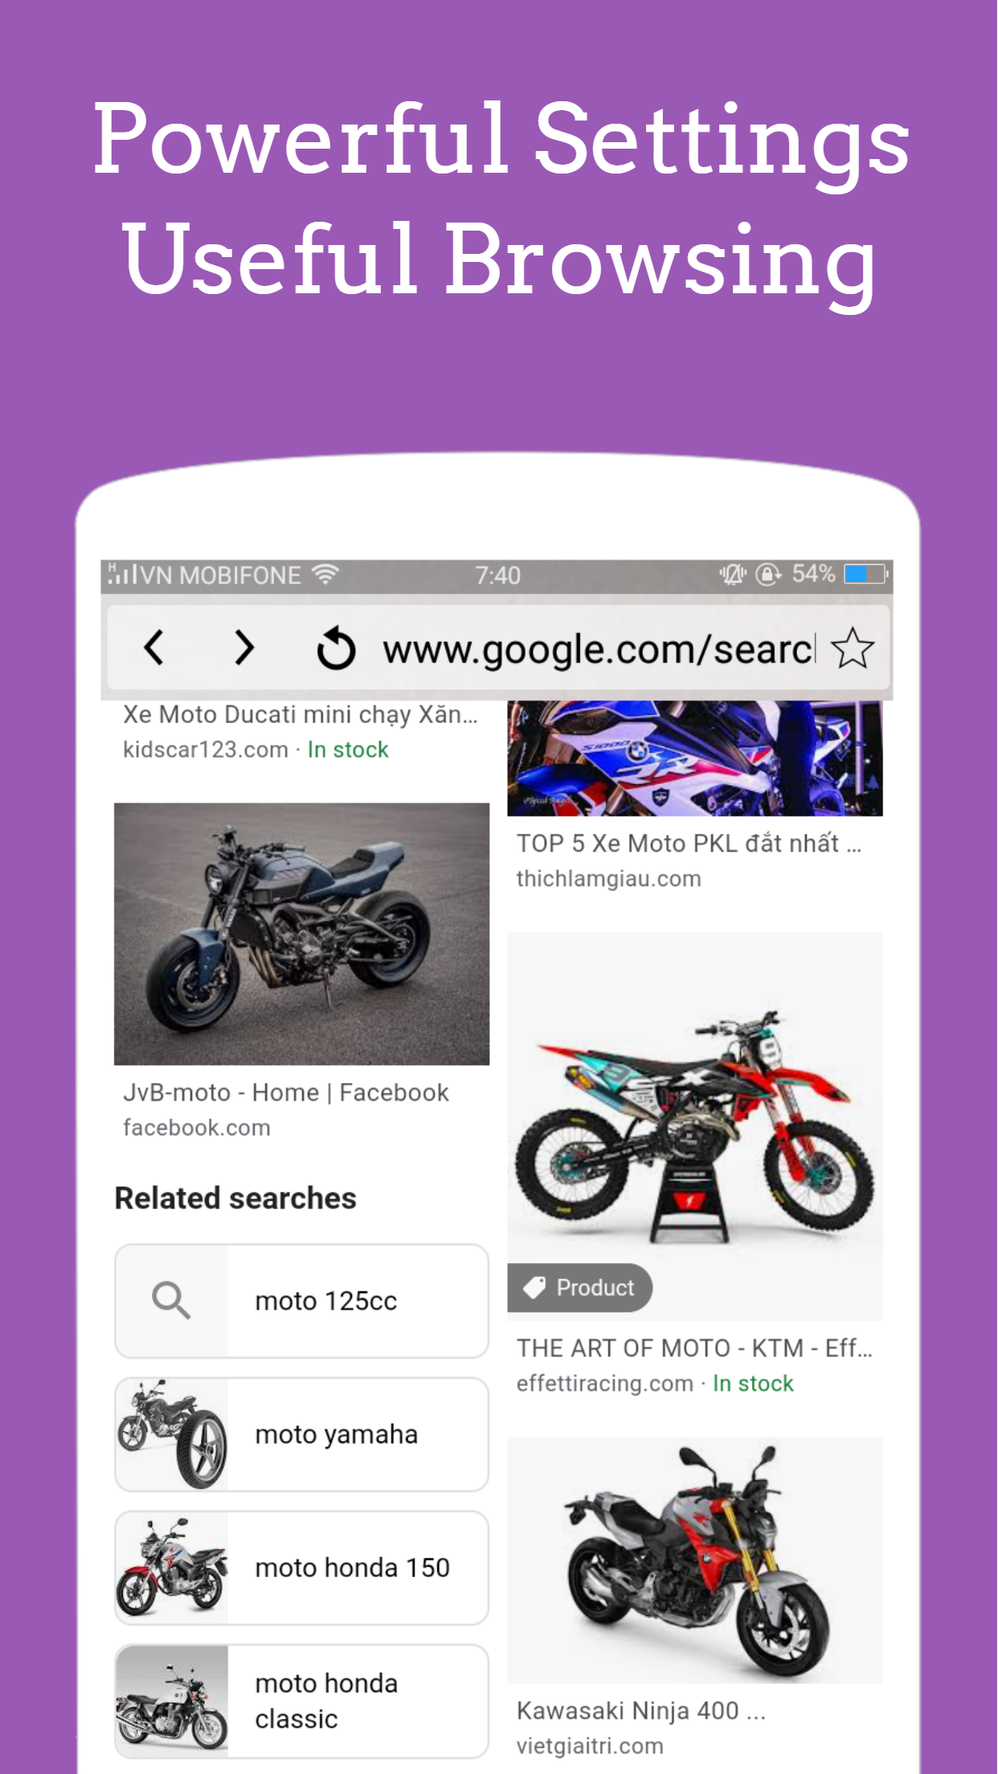The width and height of the screenshot is (998, 1774).
Task: Reload the page with the refresh icon
Action: pos(336,648)
